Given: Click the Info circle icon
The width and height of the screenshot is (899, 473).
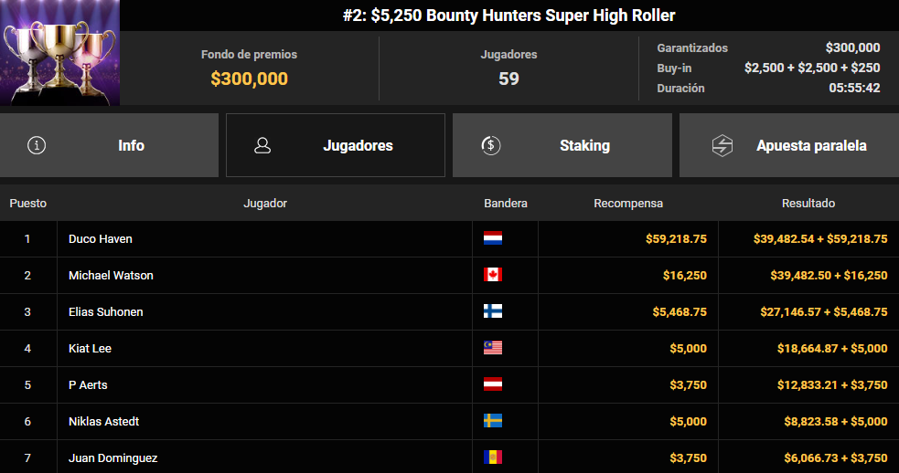Looking at the screenshot, I should [37, 145].
